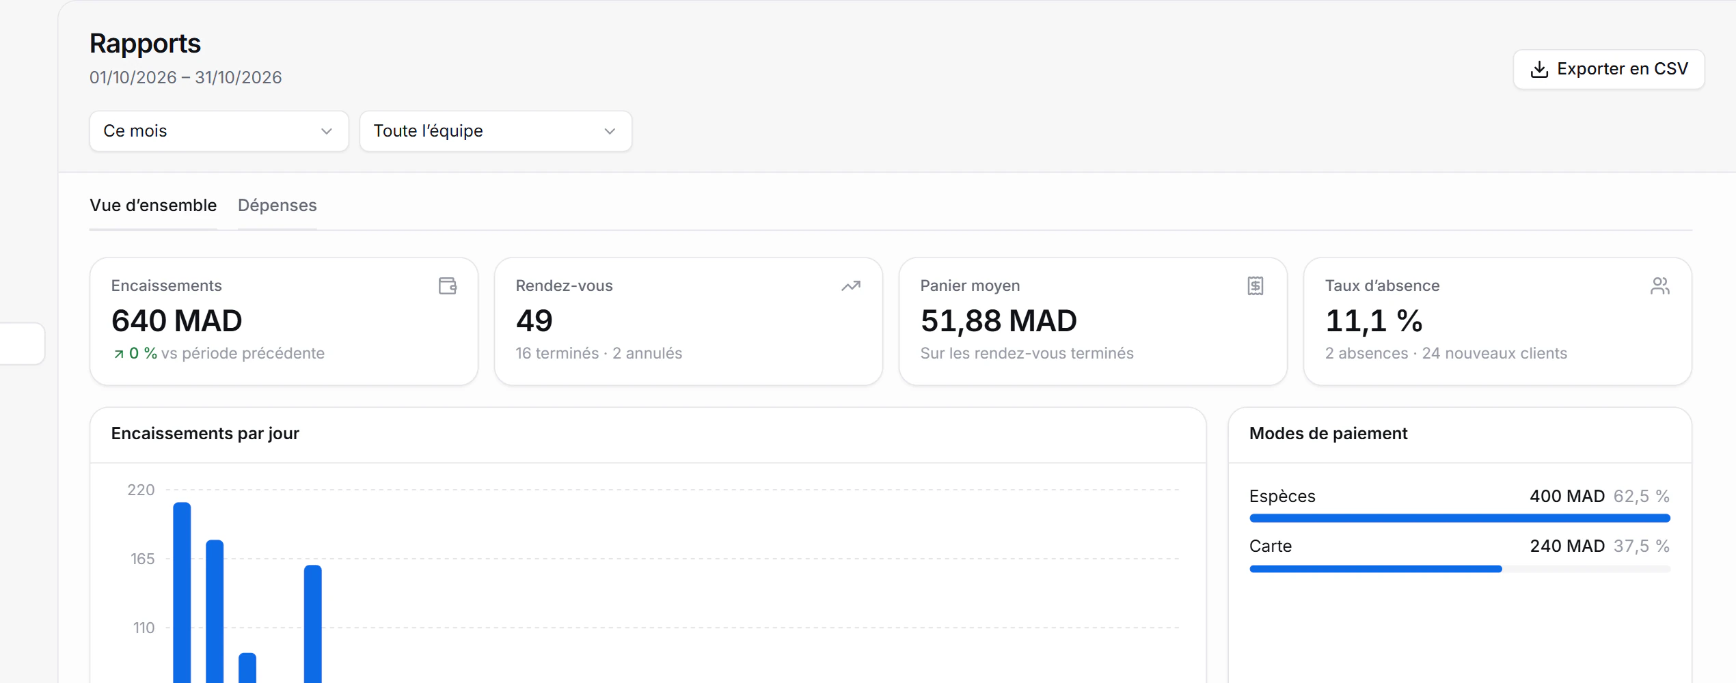The height and width of the screenshot is (683, 1736).
Task: Click the 640 MAD value
Action: (176, 321)
